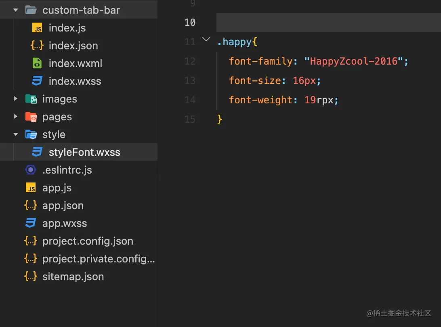Expand the images folder arrow

click(x=16, y=99)
